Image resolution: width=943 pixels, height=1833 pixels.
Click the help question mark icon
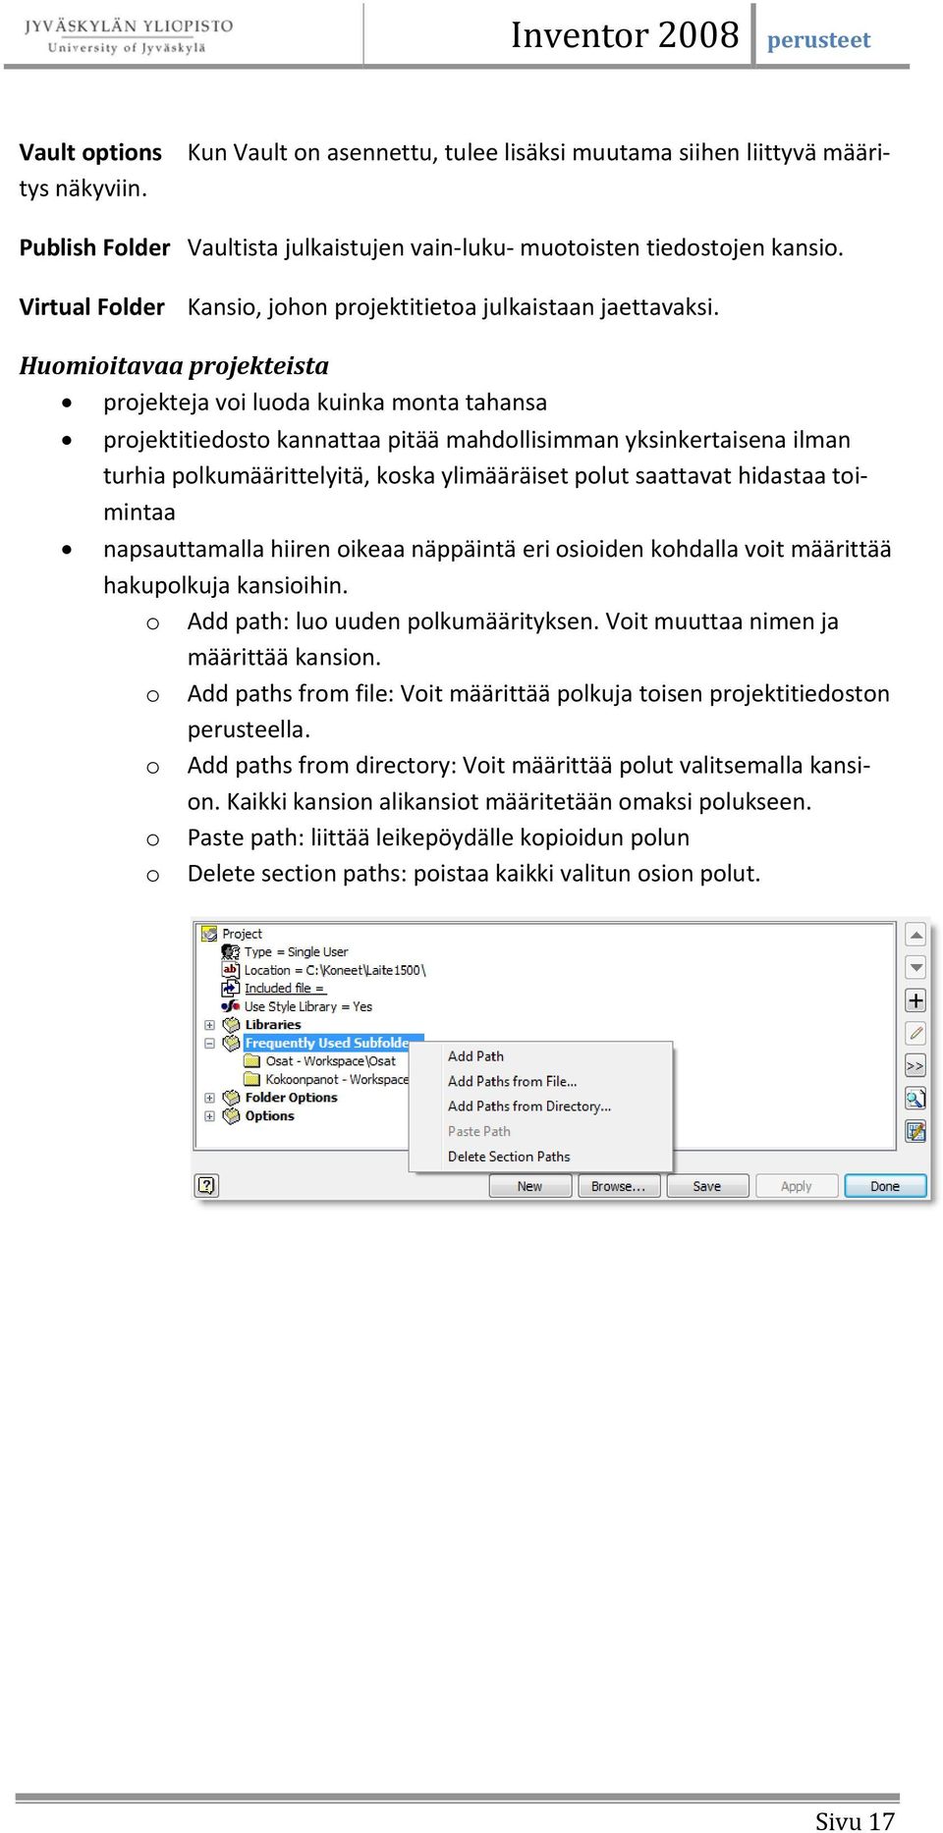pyautogui.click(x=206, y=1185)
